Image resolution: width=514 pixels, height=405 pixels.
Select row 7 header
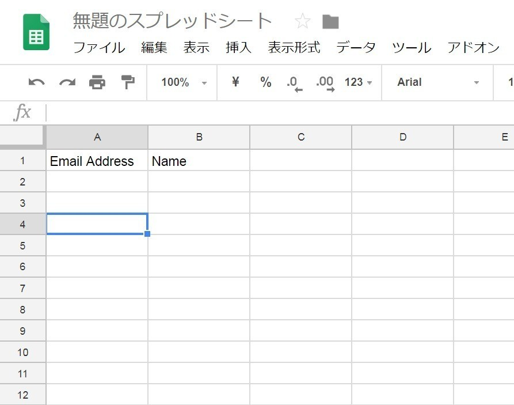tap(22, 289)
